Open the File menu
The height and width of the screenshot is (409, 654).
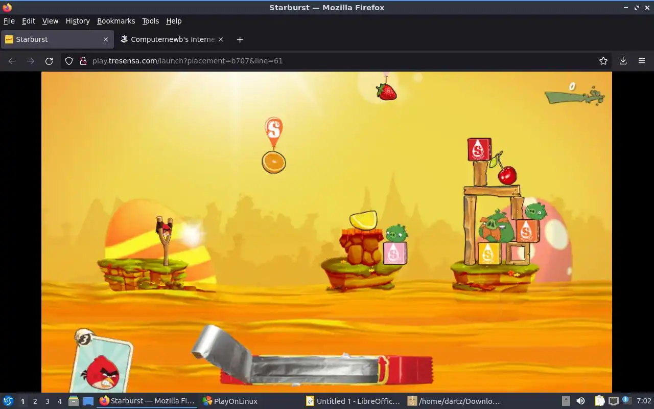click(x=9, y=21)
